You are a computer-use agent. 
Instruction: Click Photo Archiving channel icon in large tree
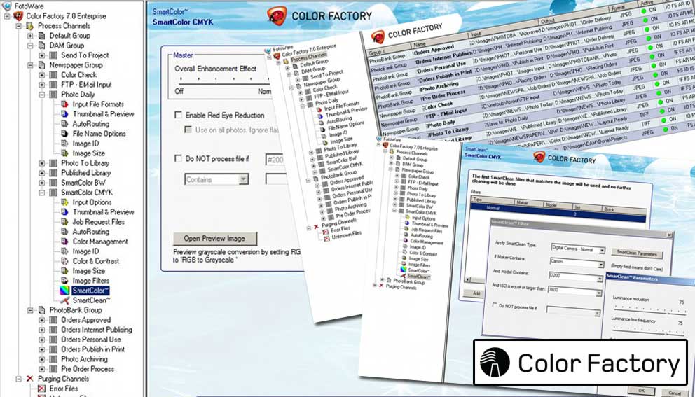[x=53, y=359]
